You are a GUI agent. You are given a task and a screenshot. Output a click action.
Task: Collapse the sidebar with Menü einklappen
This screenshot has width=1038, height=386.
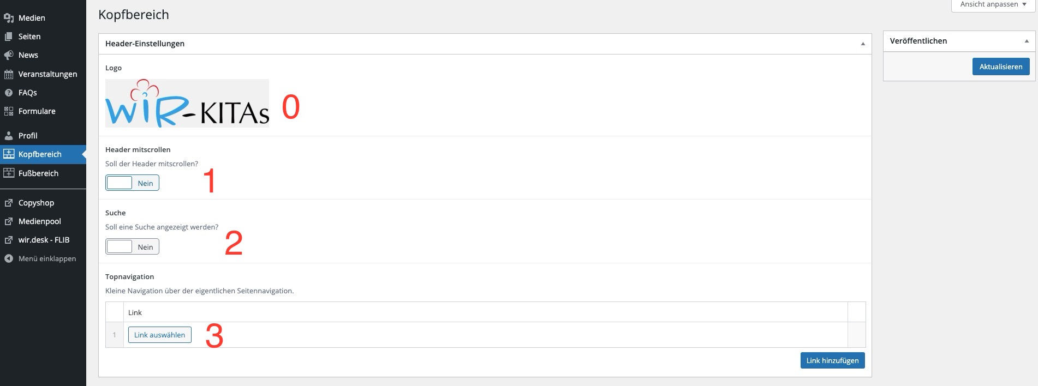(40, 259)
